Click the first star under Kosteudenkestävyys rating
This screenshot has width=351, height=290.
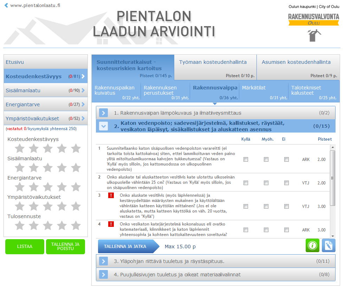click(20, 148)
